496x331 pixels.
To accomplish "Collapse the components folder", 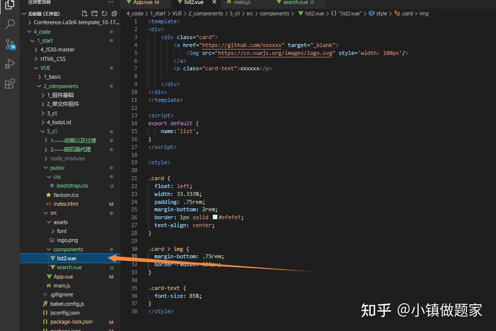I will (49, 249).
